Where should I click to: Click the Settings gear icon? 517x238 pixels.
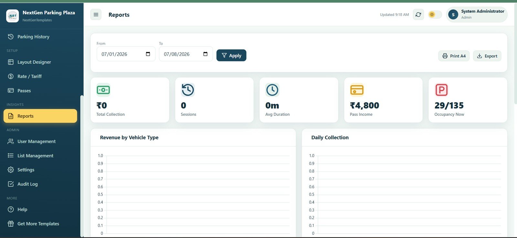pyautogui.click(x=11, y=170)
